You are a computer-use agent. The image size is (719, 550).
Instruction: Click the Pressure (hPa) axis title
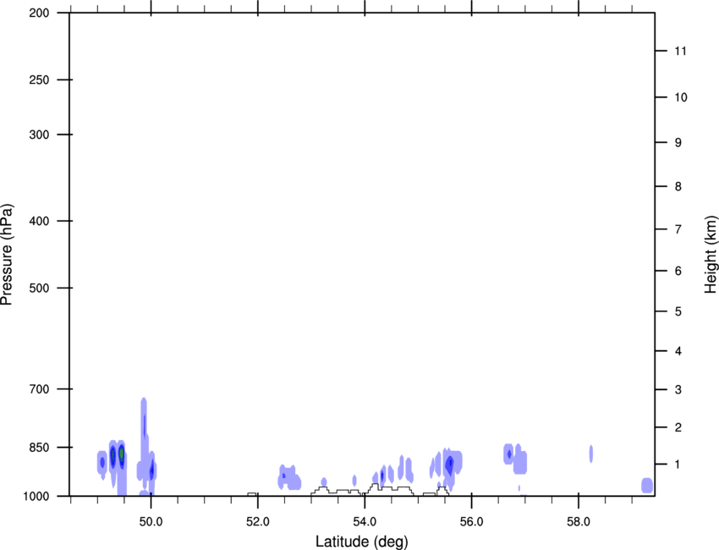[7, 255]
